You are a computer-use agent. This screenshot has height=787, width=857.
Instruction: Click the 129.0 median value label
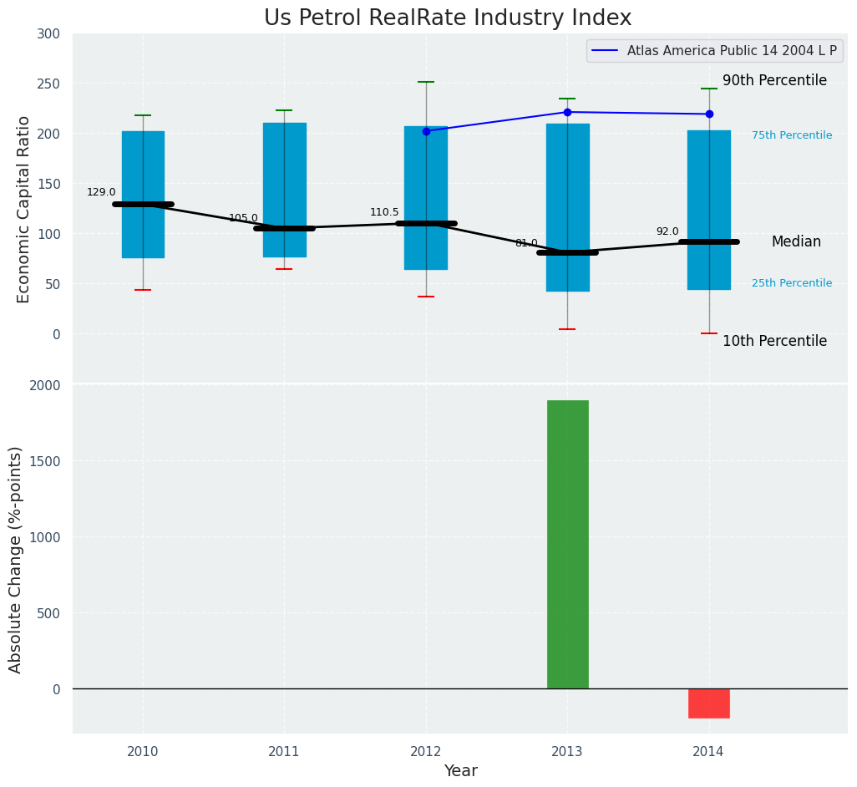[x=101, y=192]
